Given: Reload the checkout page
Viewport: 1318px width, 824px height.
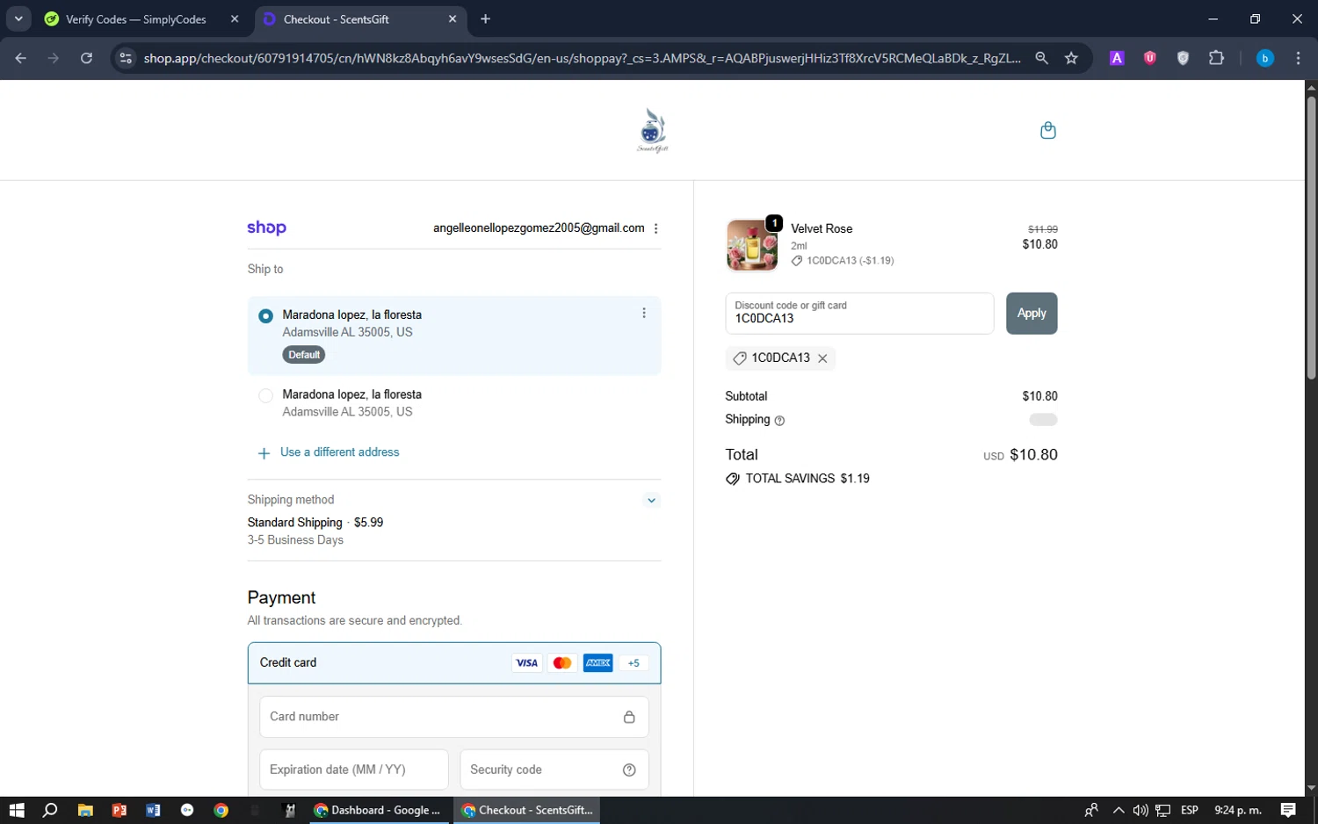Looking at the screenshot, I should click(x=86, y=58).
